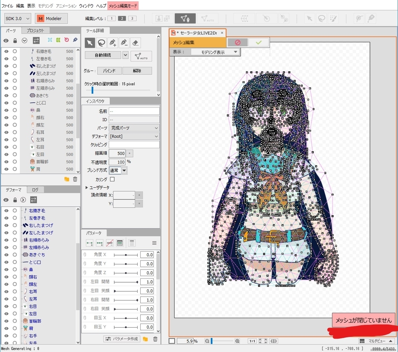
Task: Click the 自動接続 button
Action: (103, 55)
